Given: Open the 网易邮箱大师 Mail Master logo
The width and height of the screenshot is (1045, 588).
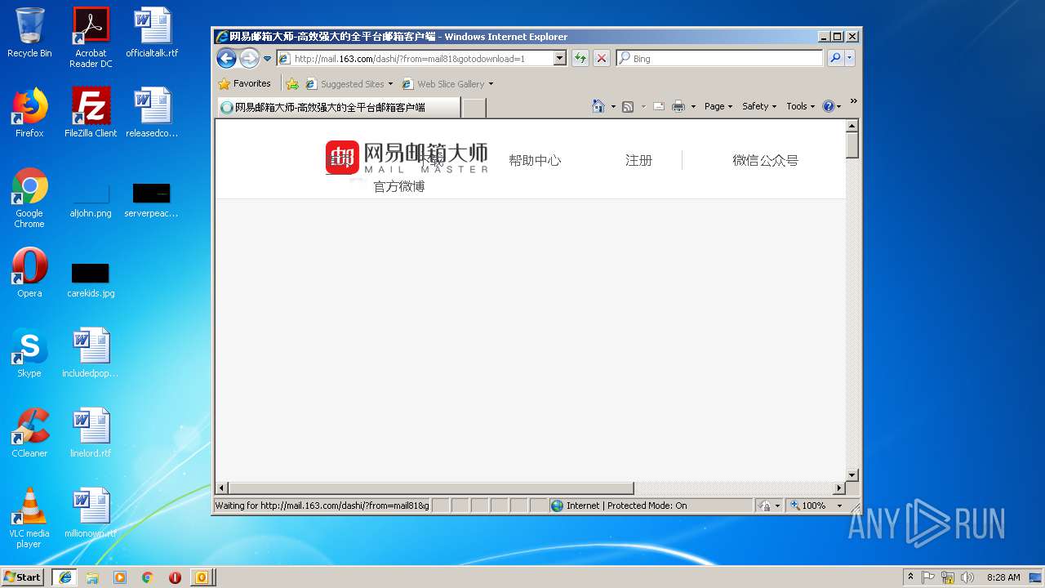Looking at the screenshot, I should (x=407, y=157).
